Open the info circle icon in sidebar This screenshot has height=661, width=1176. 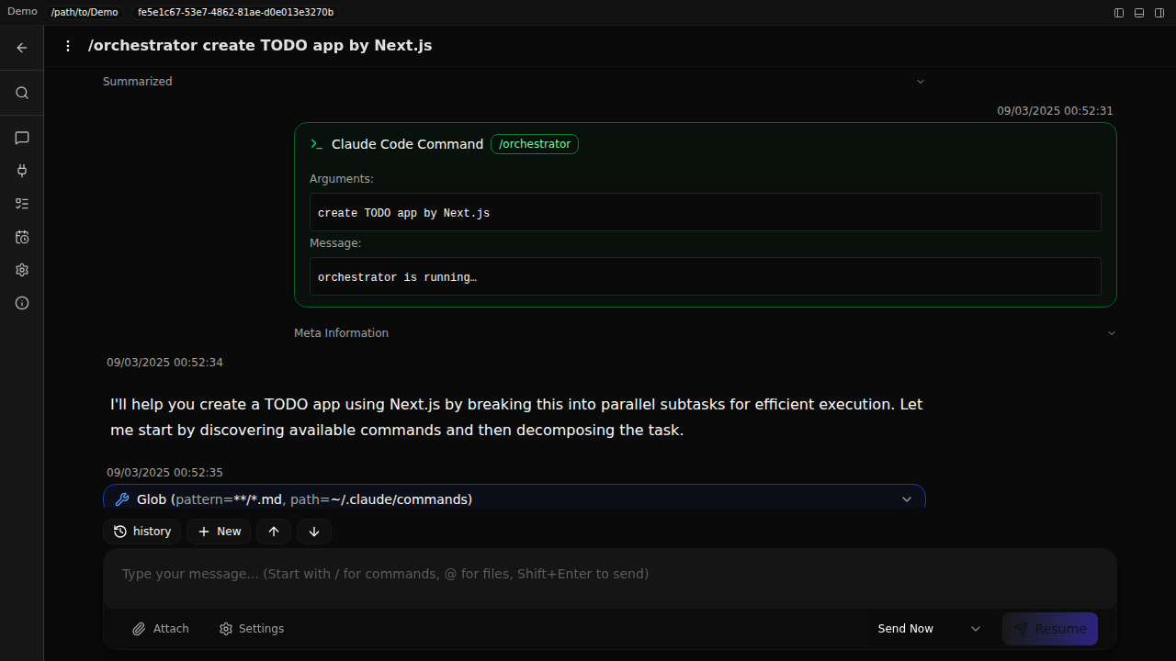tap(22, 303)
